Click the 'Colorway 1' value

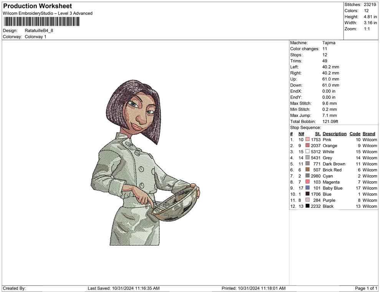point(35,36)
